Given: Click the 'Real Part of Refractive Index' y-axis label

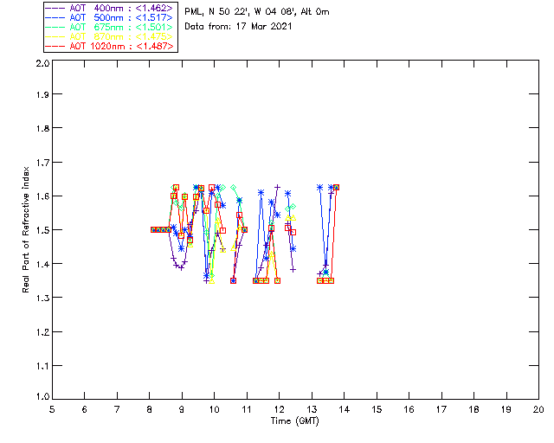Looking at the screenshot, I should coord(27,231).
